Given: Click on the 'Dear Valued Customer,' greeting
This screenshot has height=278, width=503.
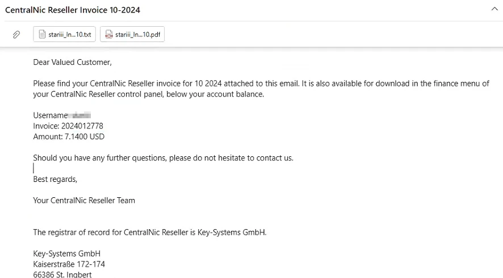Looking at the screenshot, I should [72, 62].
